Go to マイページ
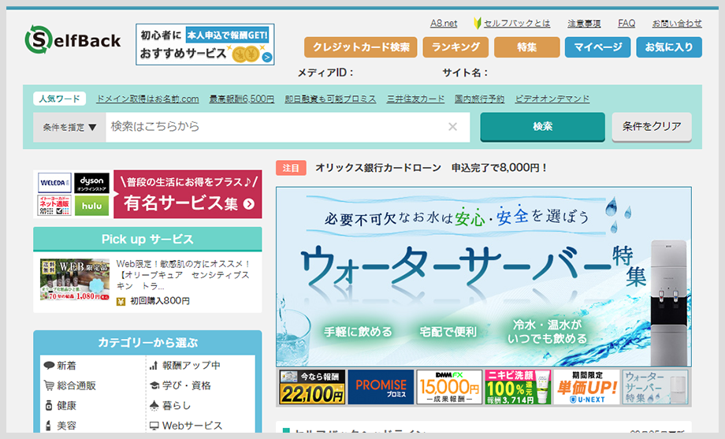725x439 pixels. coord(597,47)
